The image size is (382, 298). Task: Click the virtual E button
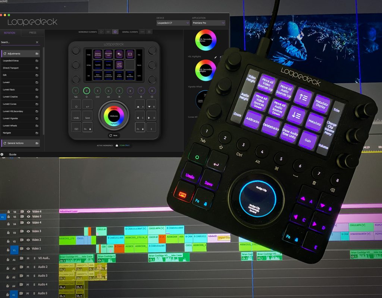[151, 127]
